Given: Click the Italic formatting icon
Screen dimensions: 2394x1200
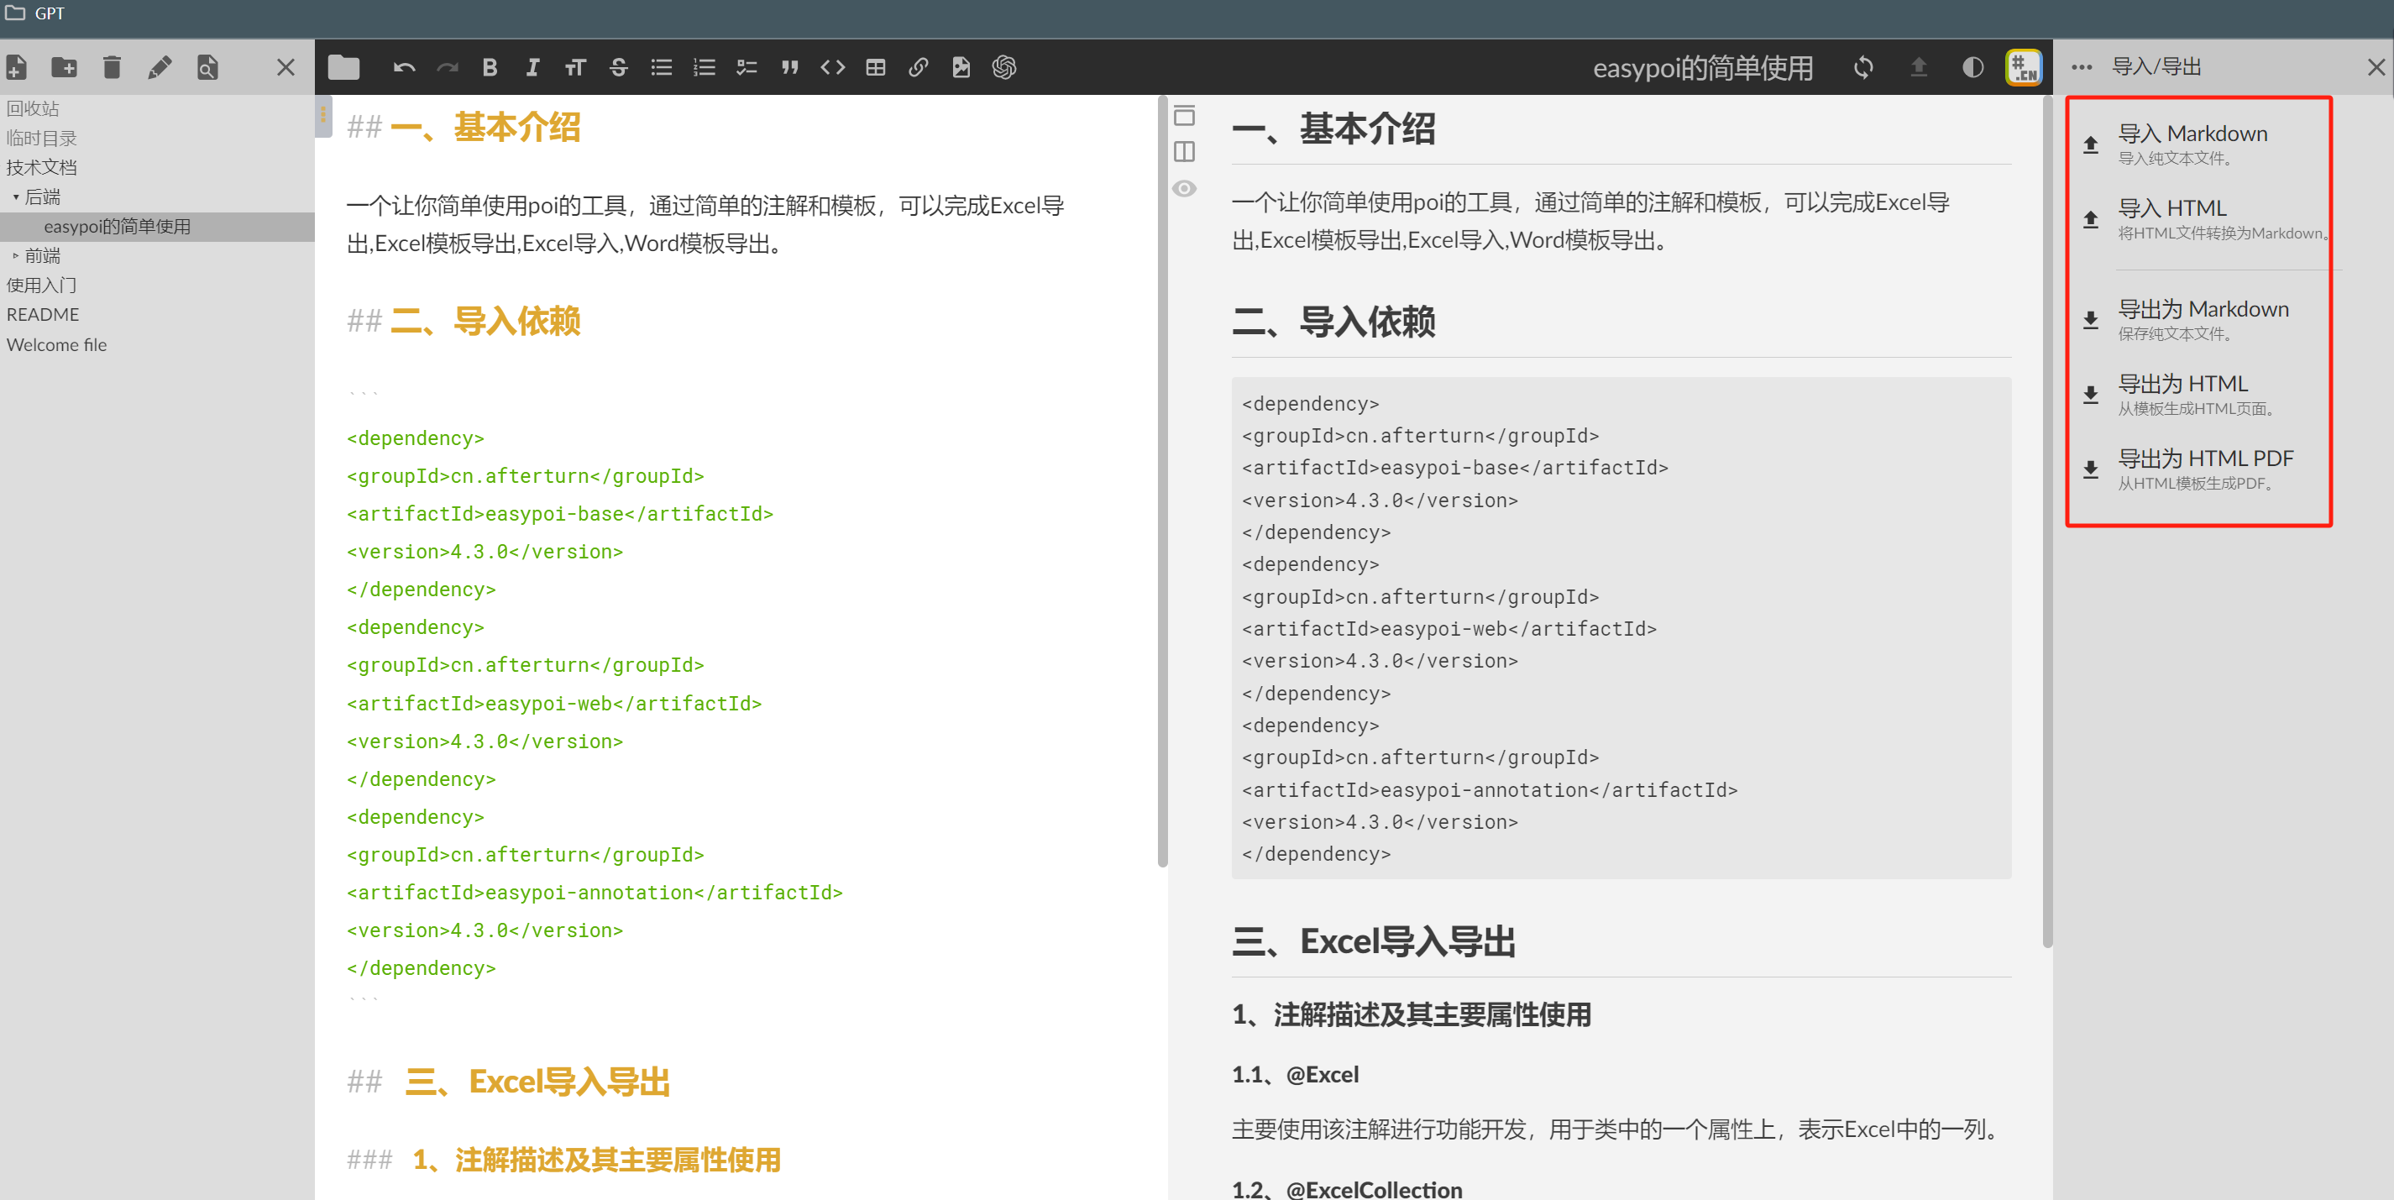Looking at the screenshot, I should click(532, 67).
